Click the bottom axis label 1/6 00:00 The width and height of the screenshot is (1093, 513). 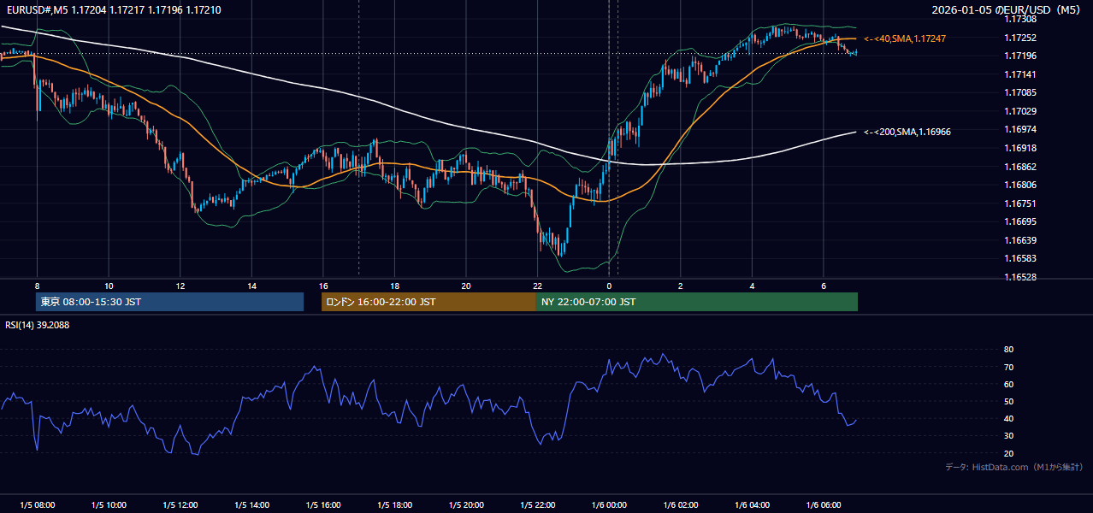coord(609,505)
